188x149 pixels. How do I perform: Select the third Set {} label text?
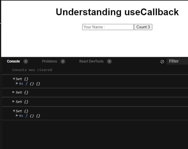point(22,102)
